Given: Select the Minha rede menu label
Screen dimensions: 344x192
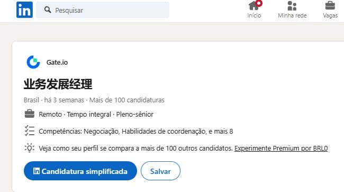Looking at the screenshot, I should (292, 15).
